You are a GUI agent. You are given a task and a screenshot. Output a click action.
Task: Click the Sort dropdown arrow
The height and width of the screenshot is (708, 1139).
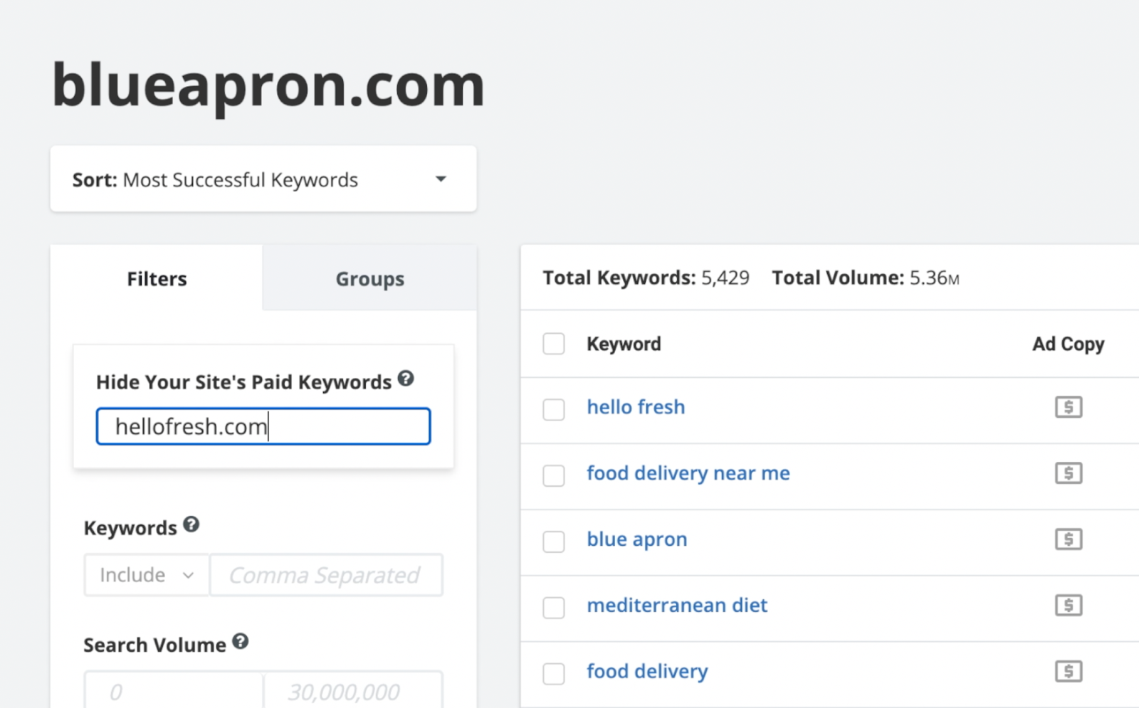click(441, 179)
